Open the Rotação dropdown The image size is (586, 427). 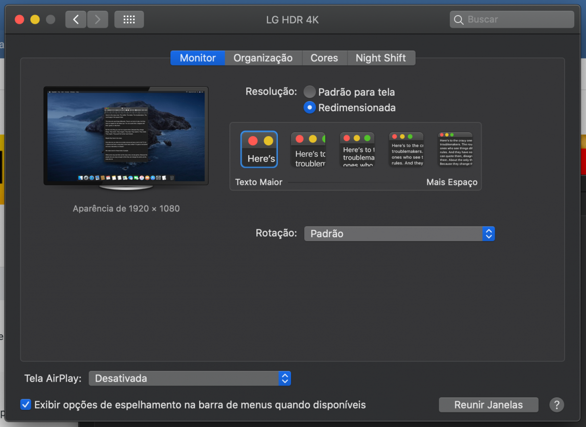(399, 233)
